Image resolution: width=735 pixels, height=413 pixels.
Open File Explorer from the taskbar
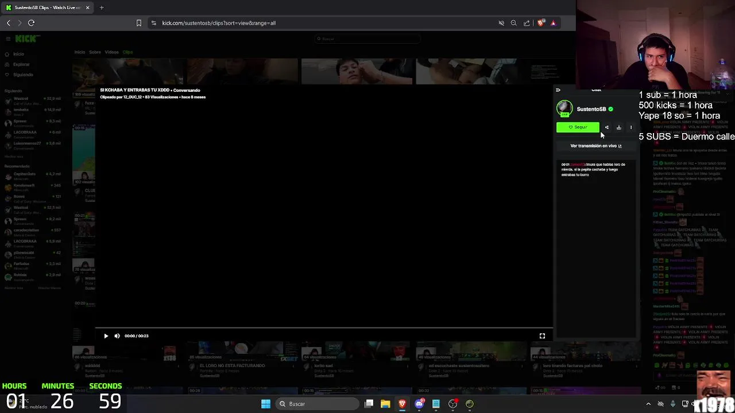click(385, 404)
